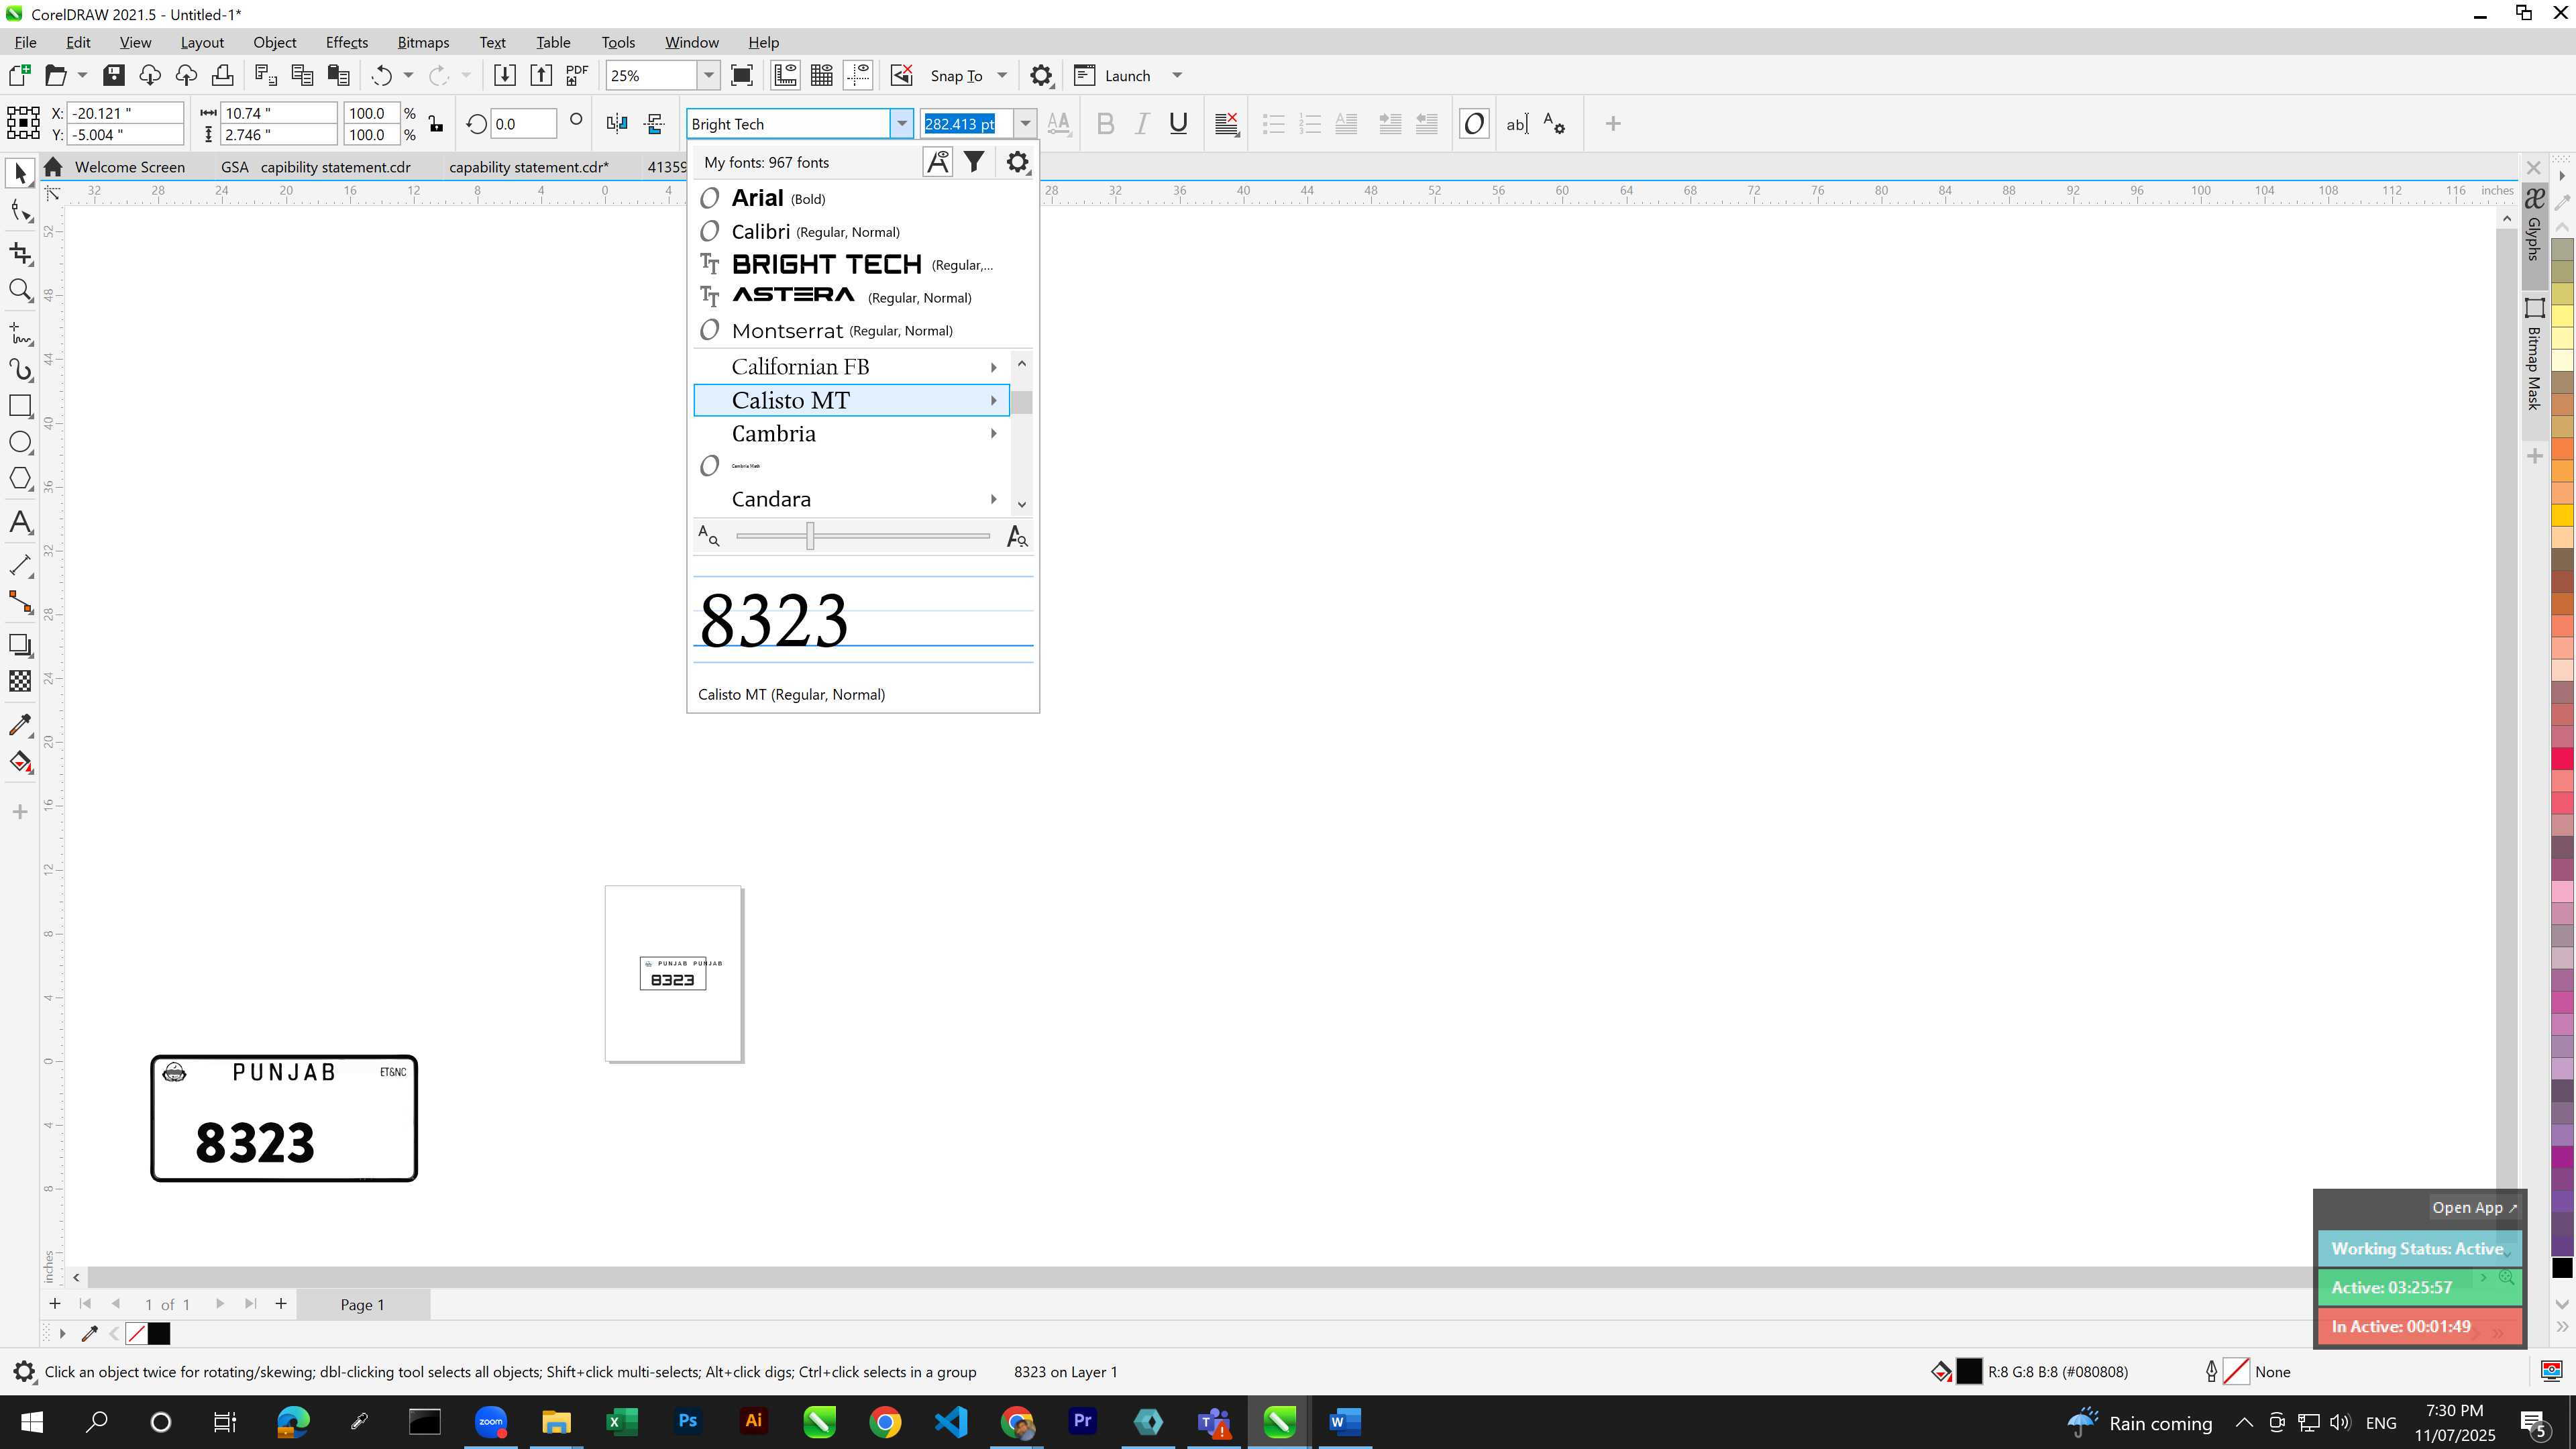Expand Candara font styles arrow

993,499
